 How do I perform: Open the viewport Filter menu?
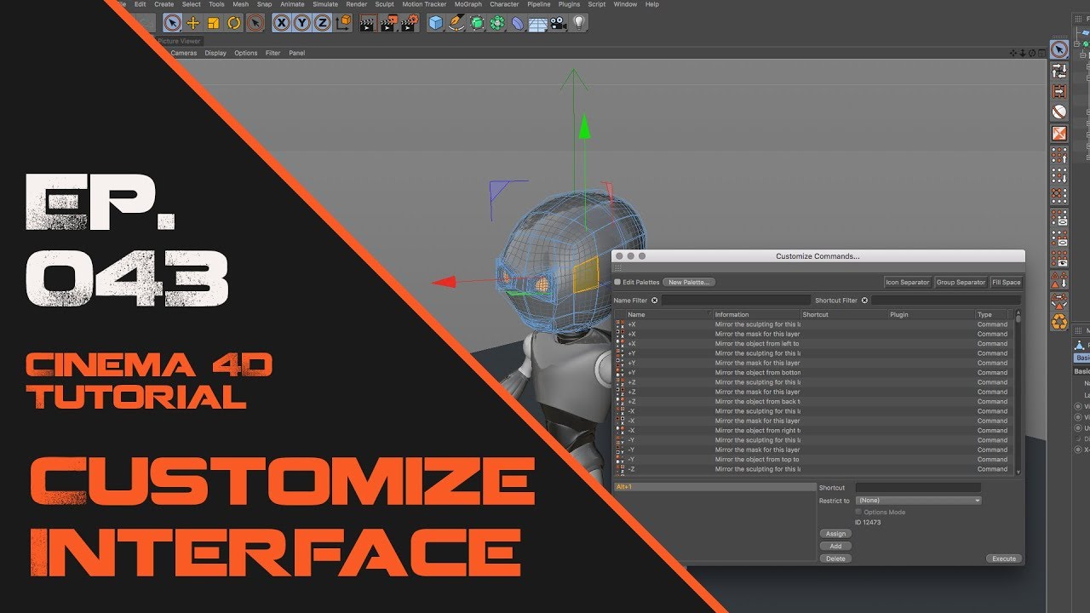pos(272,53)
